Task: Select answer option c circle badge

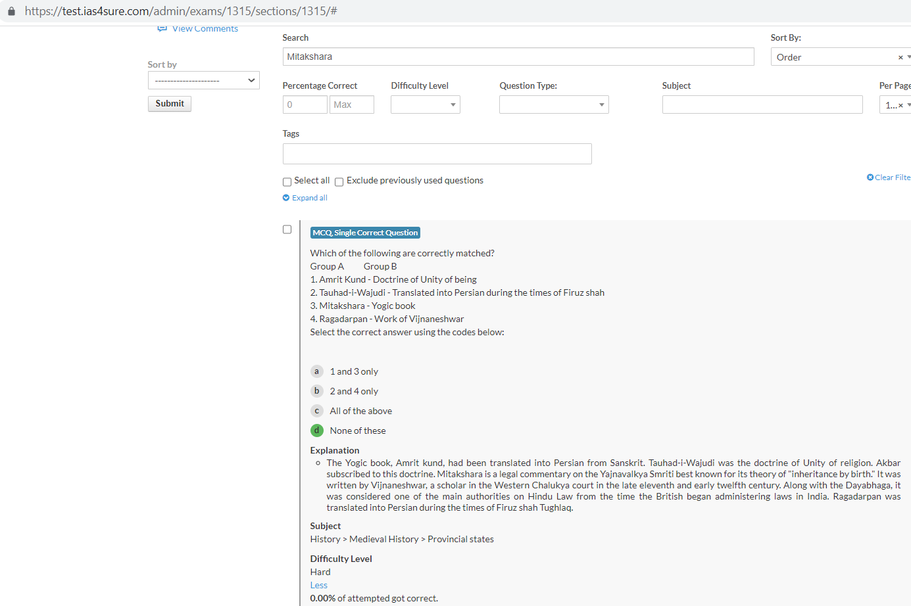Action: tap(316, 411)
